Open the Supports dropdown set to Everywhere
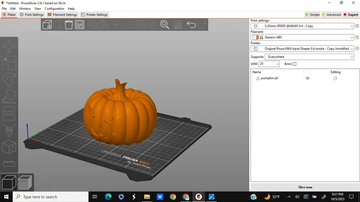 [309, 57]
